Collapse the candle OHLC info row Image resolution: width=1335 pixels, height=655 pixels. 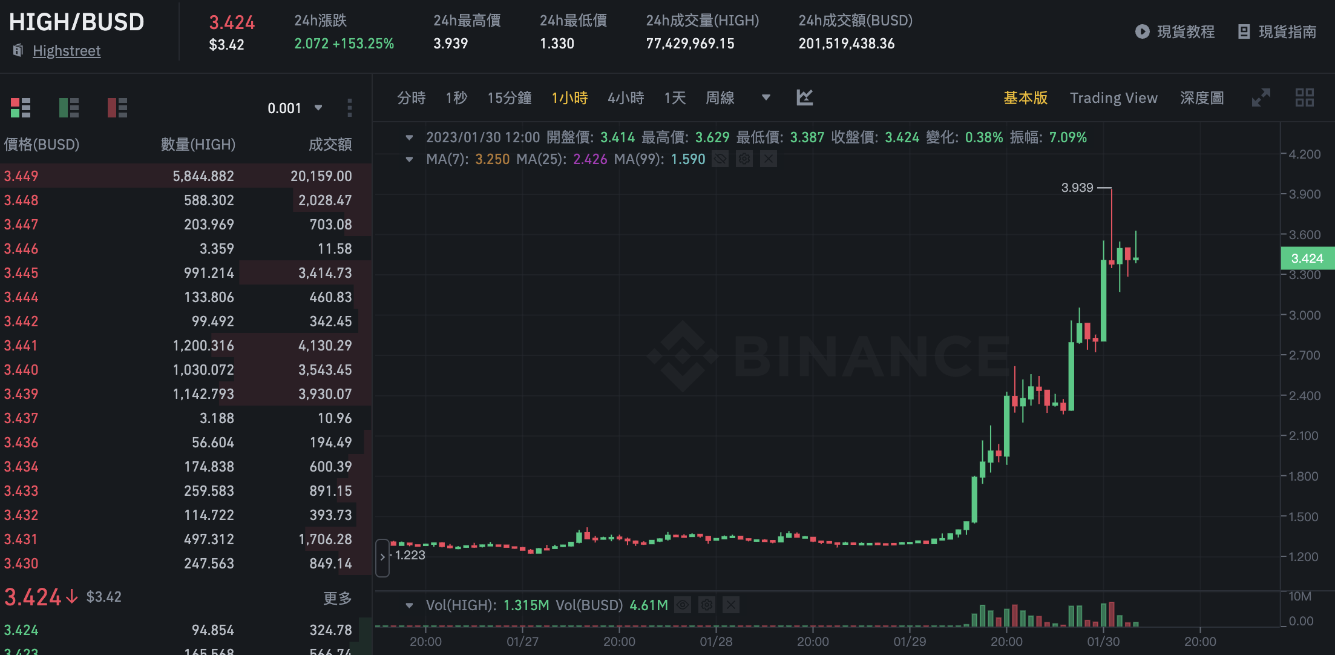(x=409, y=137)
